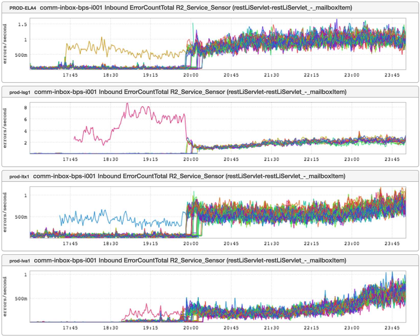Click the prod-lsg1 fabric label
This screenshot has width=420, height=336.
tap(20, 92)
